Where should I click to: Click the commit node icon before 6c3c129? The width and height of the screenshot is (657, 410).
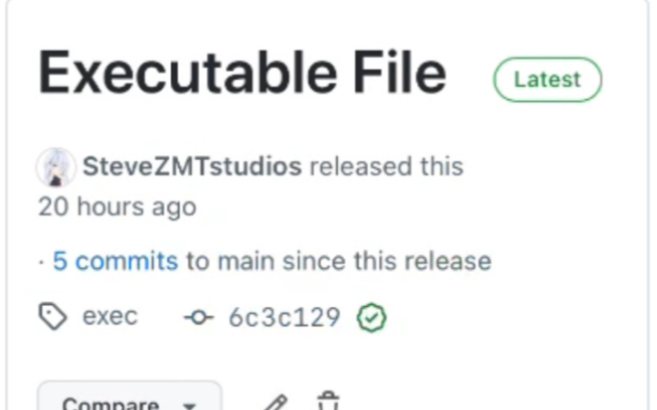199,318
